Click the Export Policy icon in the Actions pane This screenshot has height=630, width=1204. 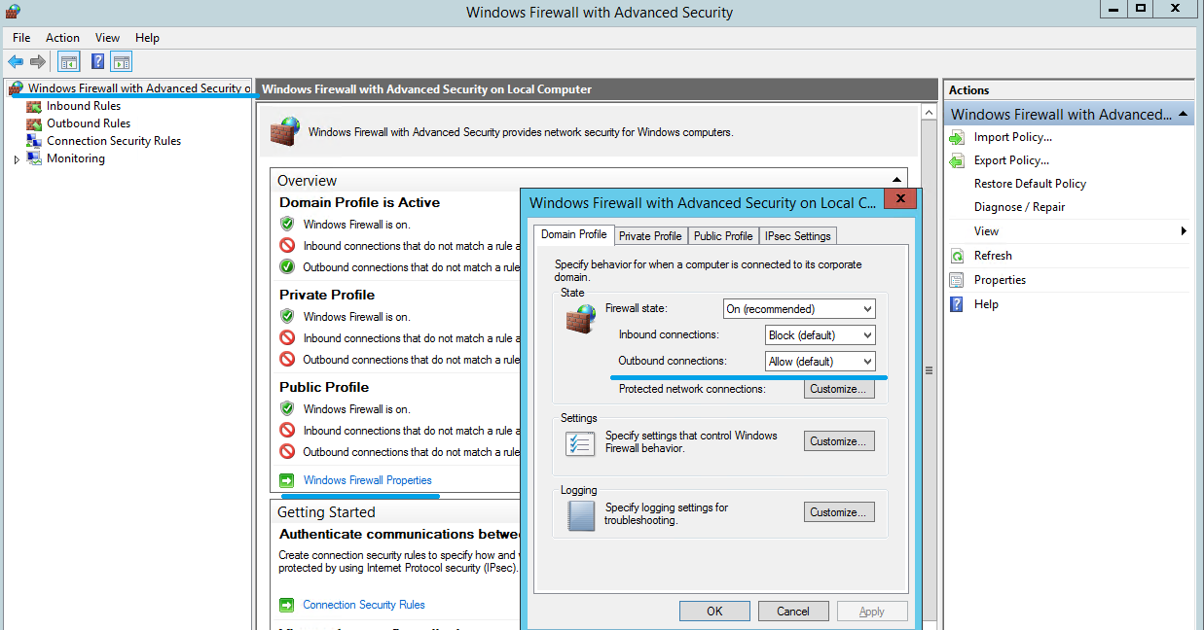[956, 160]
